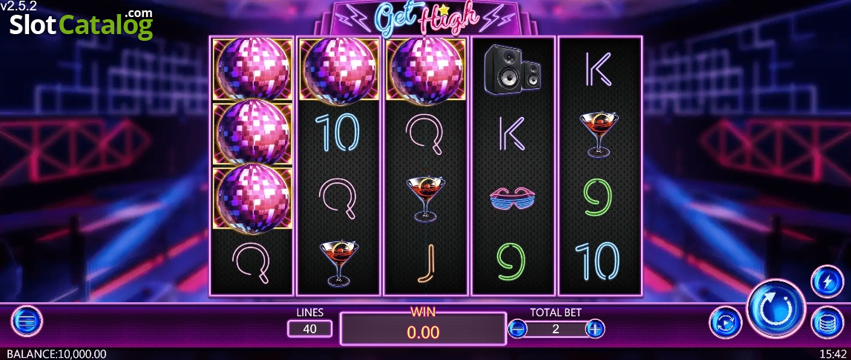Viewport: 851px width, 360px height.
Task: Select the Lines value box showing 40
Action: click(310, 329)
